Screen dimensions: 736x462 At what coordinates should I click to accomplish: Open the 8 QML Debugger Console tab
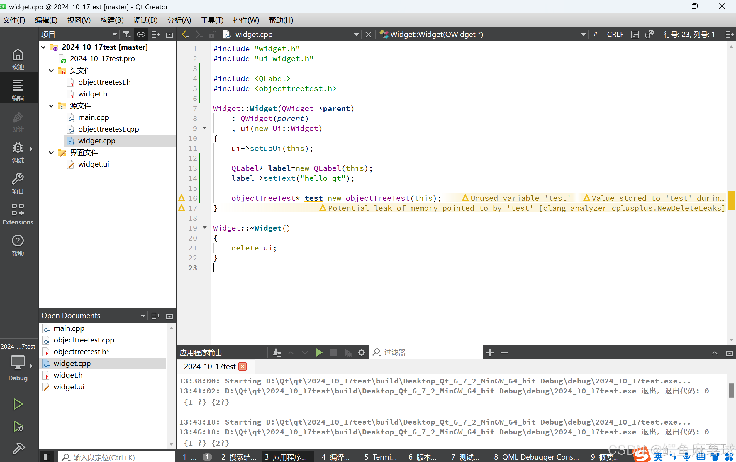pos(536,456)
